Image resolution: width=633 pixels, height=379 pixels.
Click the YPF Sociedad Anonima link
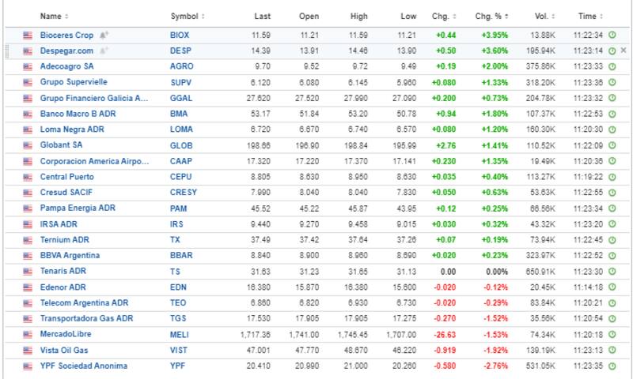coord(83,366)
